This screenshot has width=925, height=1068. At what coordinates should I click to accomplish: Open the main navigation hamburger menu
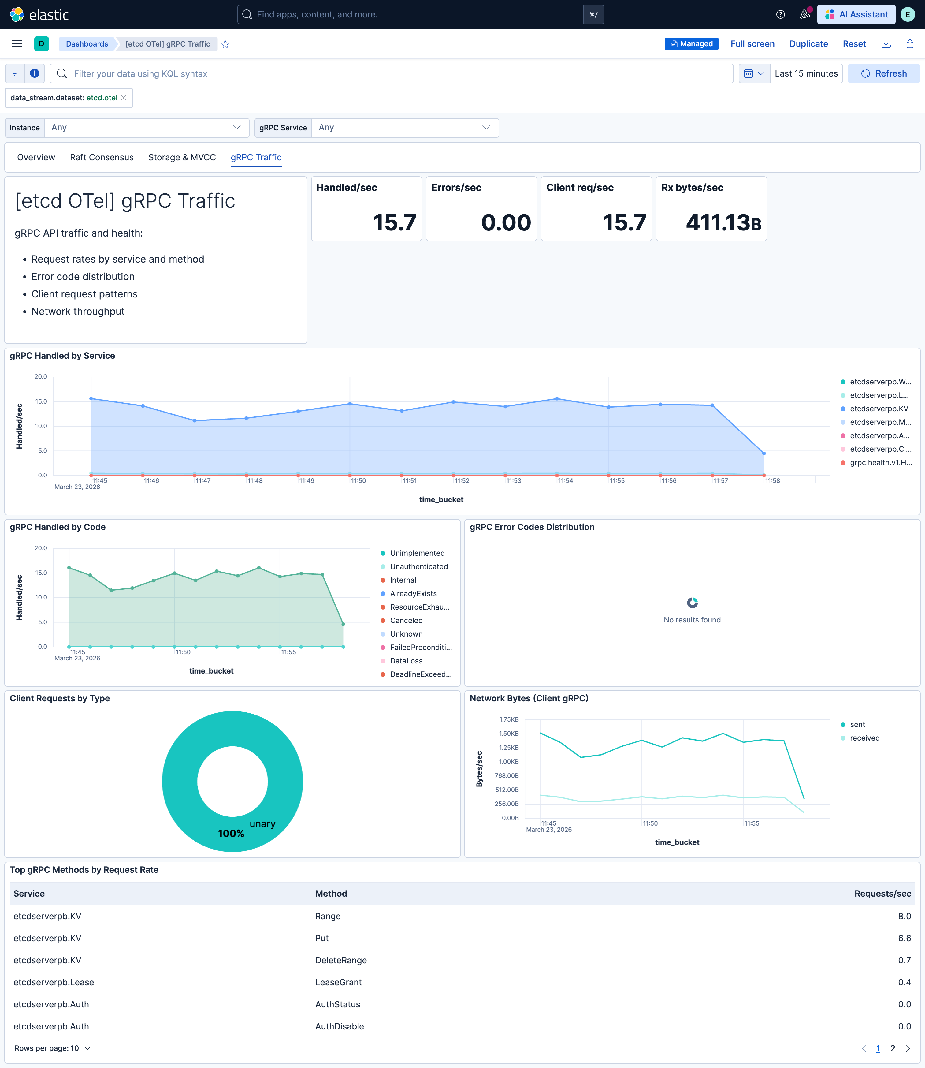(x=17, y=44)
